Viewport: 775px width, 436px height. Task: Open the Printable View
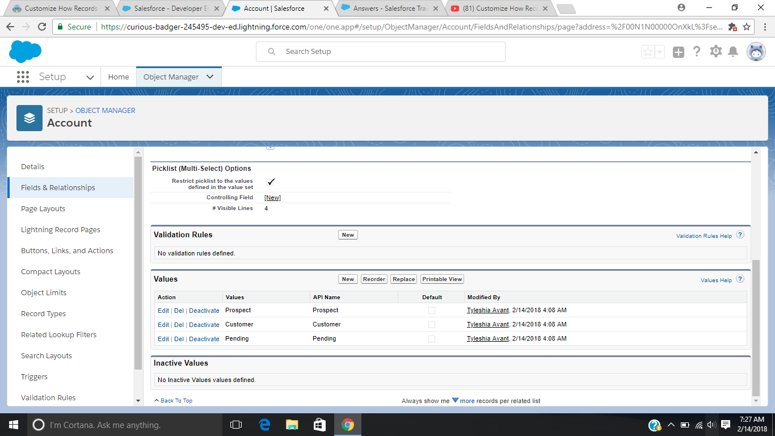pyautogui.click(x=442, y=279)
